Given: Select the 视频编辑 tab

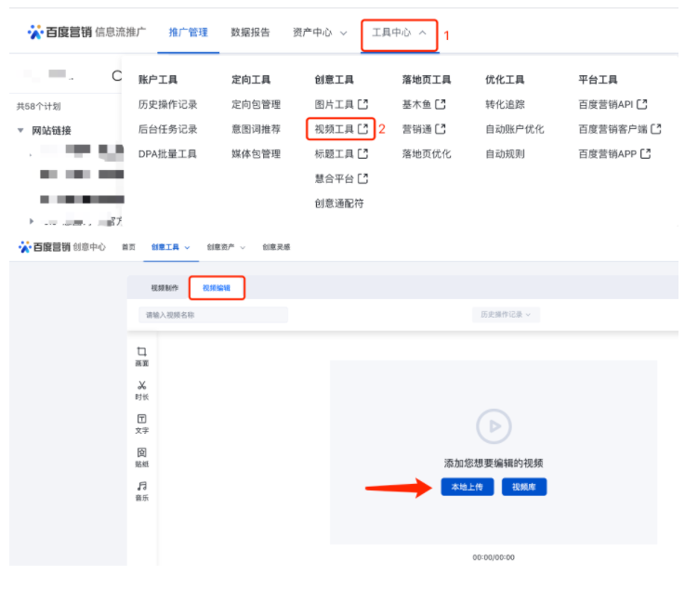Looking at the screenshot, I should point(217,288).
